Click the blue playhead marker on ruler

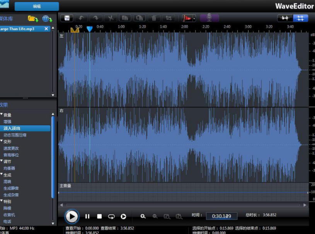90,29
